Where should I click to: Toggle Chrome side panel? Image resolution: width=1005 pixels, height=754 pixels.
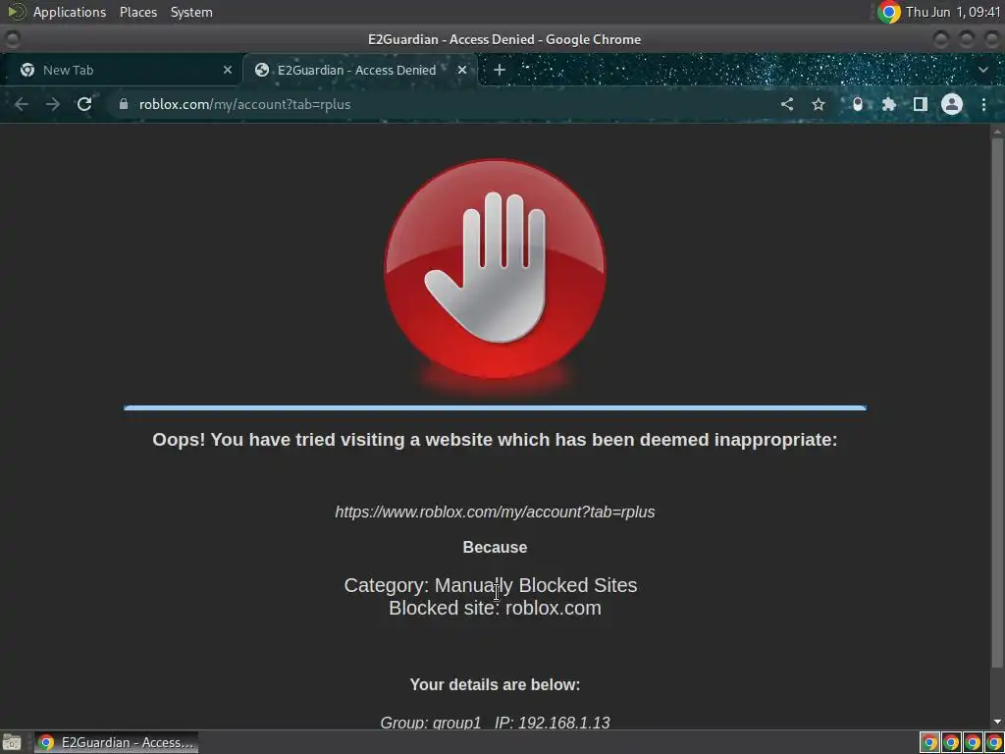(920, 104)
